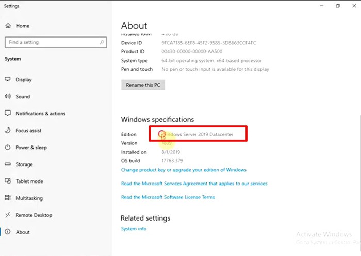Screen dimensions: 361x256
Task: Focus the Find a setting box
Action: pos(56,42)
